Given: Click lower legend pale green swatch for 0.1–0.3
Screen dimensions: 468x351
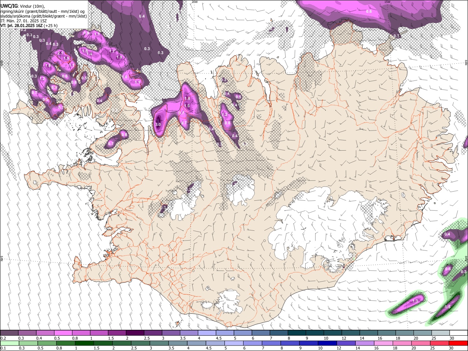Looking at the screenshot, I should pyautogui.click(x=10, y=343).
